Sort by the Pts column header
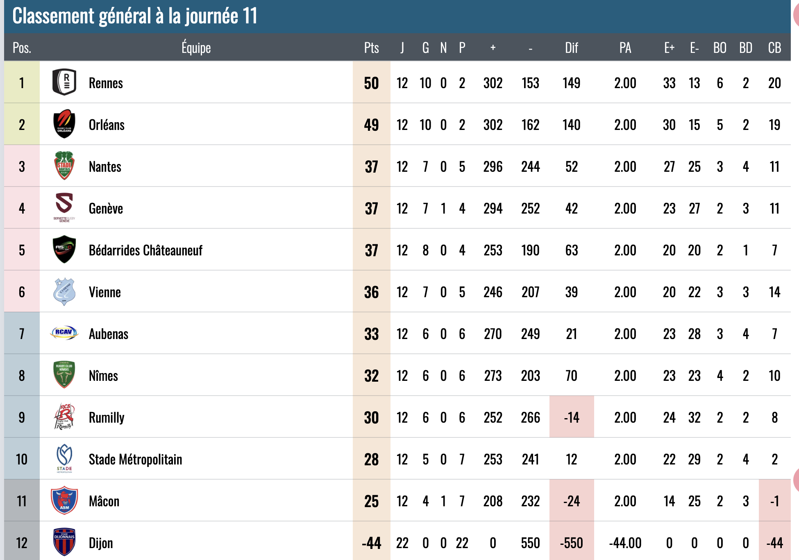Viewport: 799px width, 560px height. [371, 48]
